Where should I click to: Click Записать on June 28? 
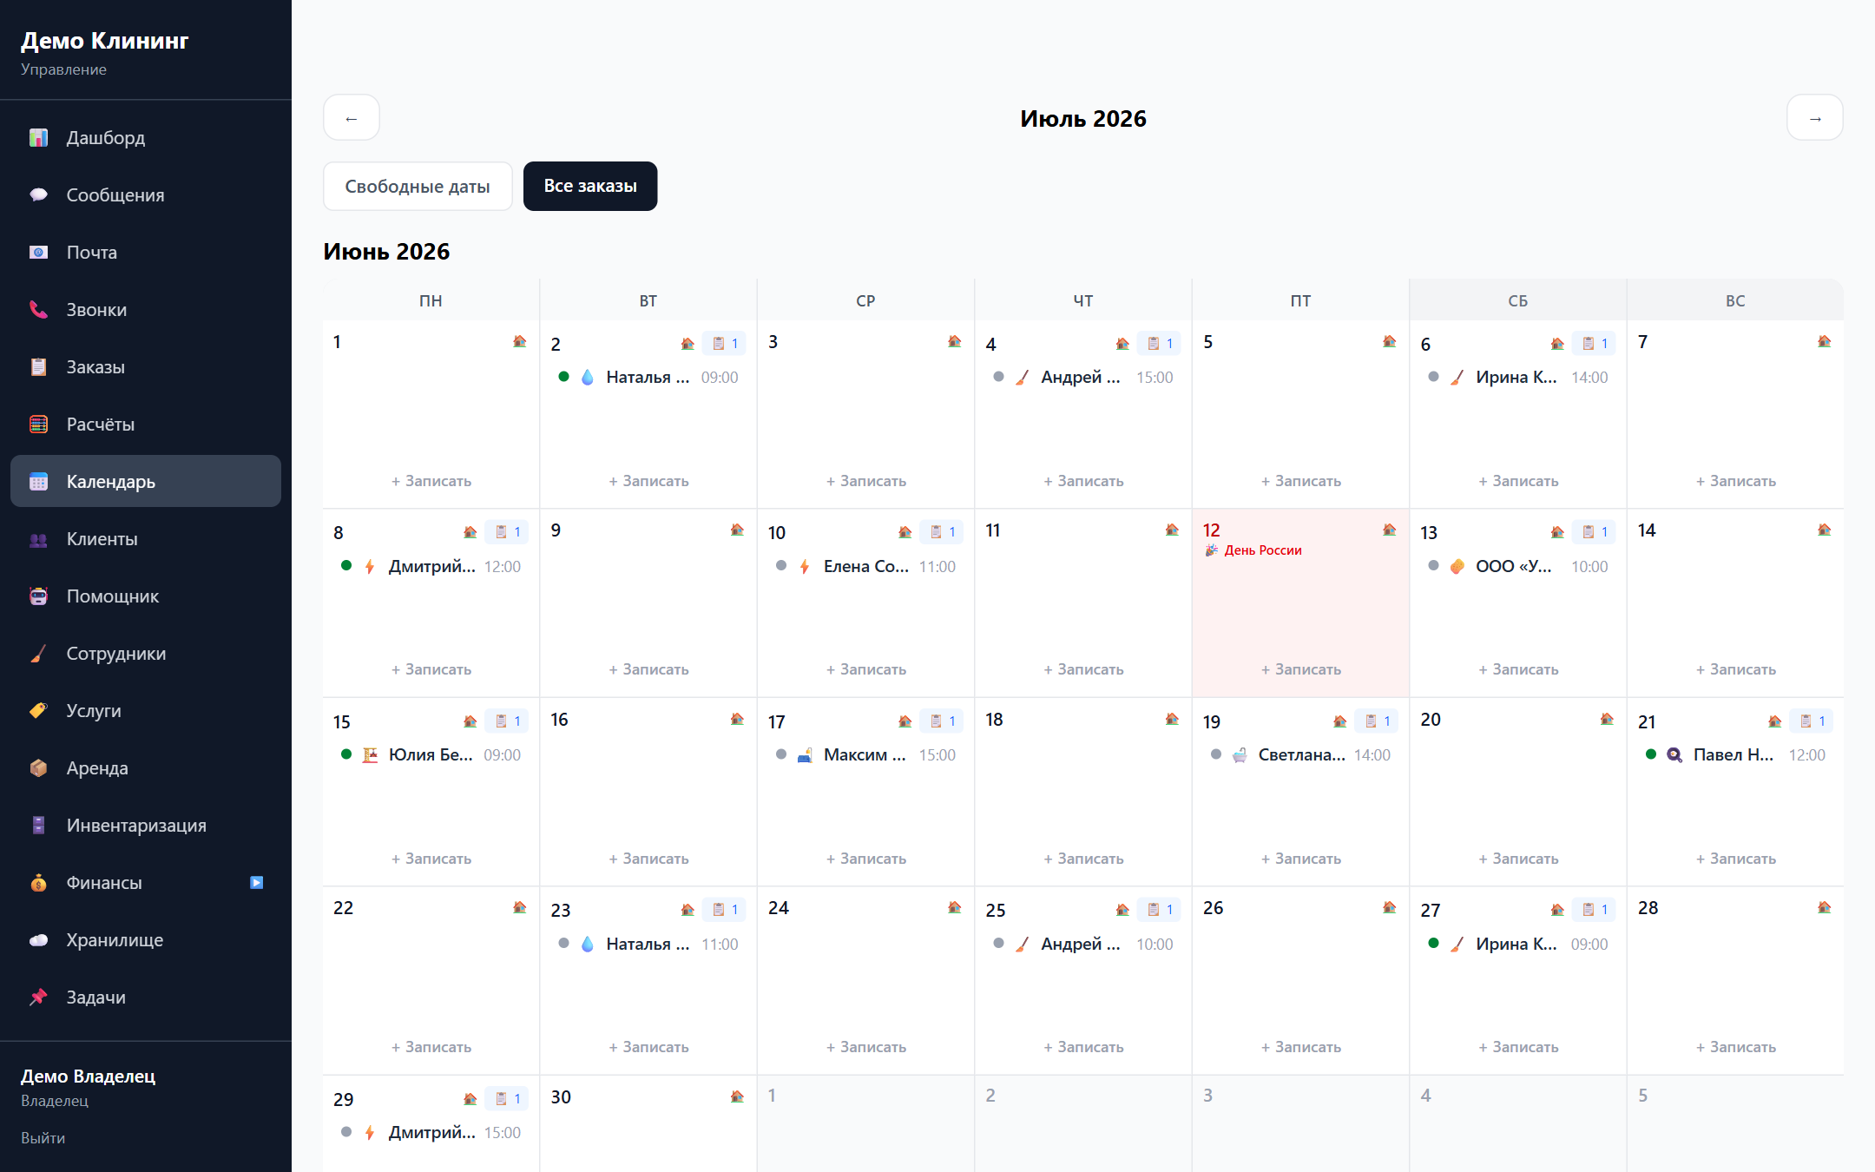click(1736, 1047)
